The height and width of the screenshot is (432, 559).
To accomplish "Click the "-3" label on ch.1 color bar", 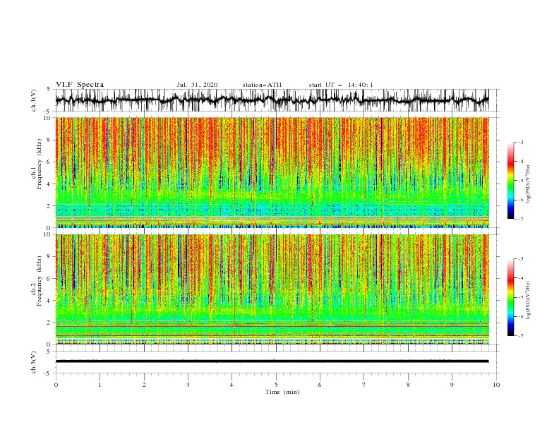I will (x=521, y=143).
